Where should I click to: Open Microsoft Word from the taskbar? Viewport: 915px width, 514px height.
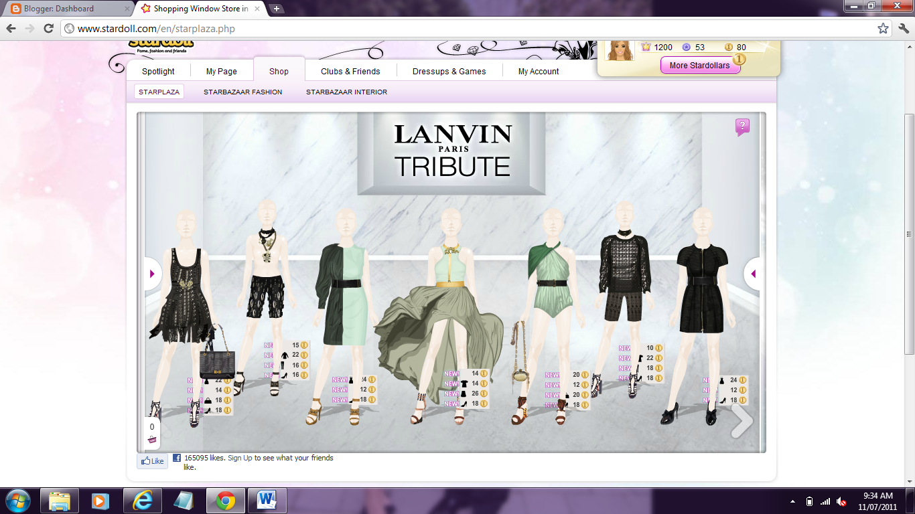tap(267, 501)
